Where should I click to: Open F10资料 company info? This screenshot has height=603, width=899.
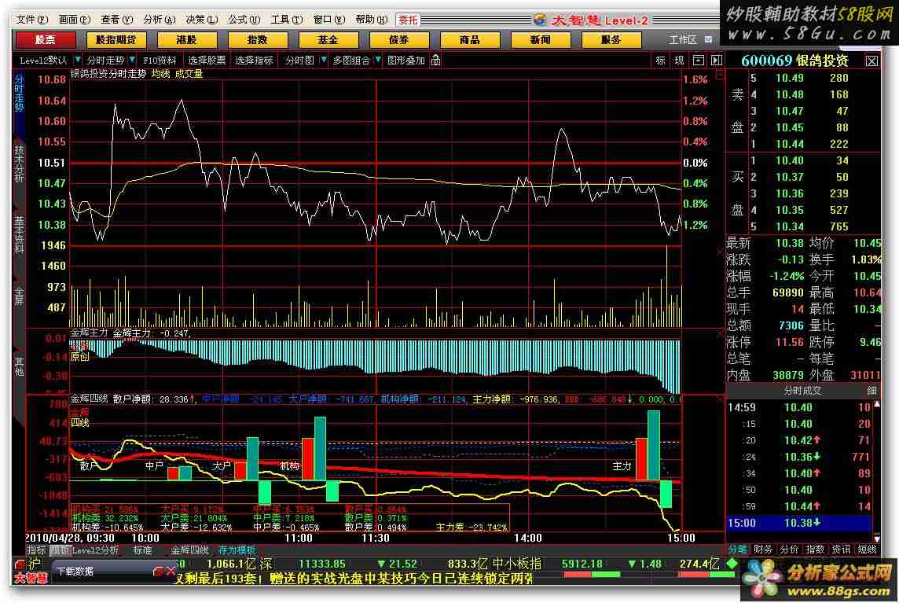point(160,60)
